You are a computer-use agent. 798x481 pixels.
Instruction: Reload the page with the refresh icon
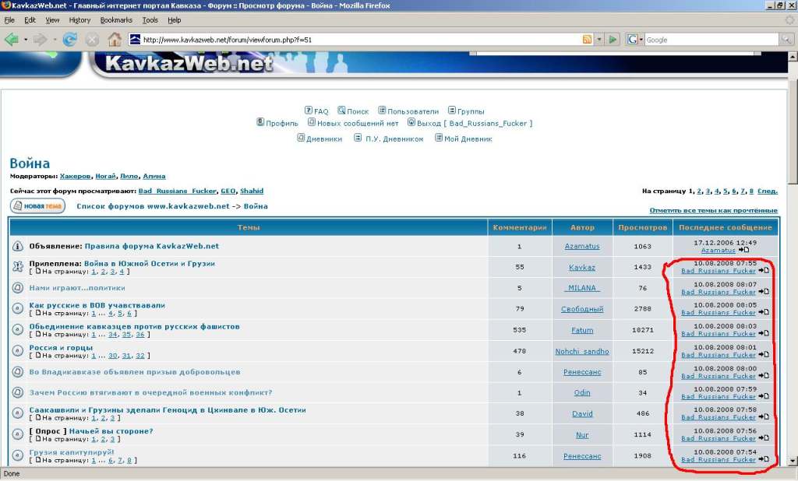pos(69,39)
